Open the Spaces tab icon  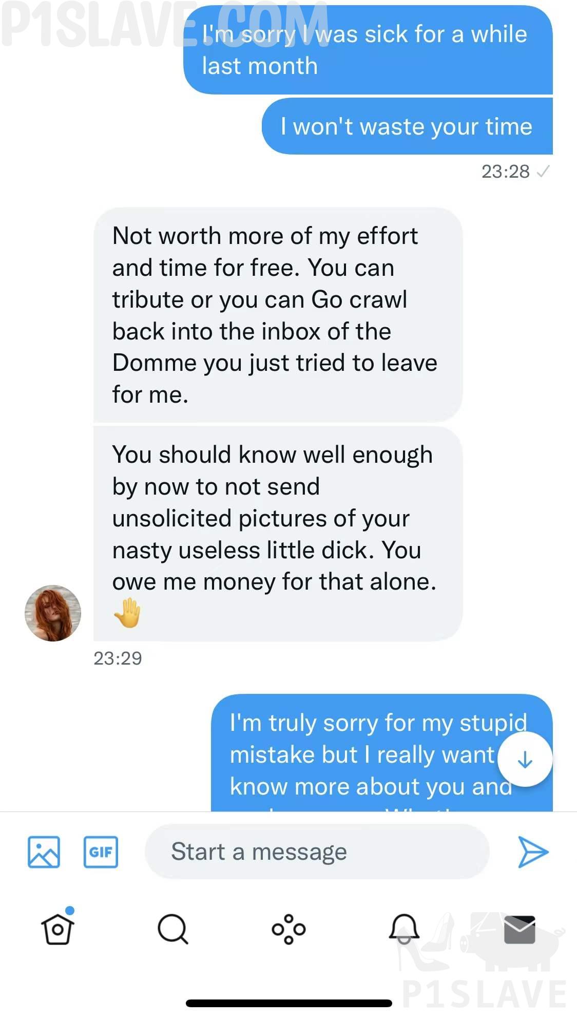(288, 929)
